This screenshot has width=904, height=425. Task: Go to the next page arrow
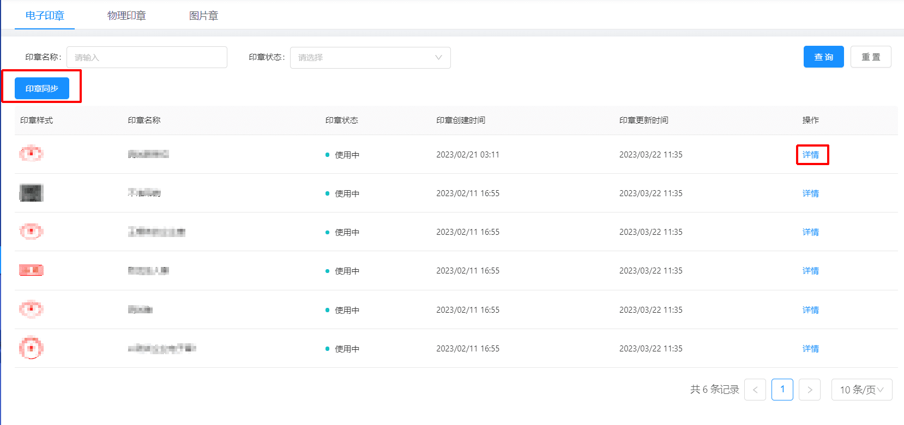[810, 390]
